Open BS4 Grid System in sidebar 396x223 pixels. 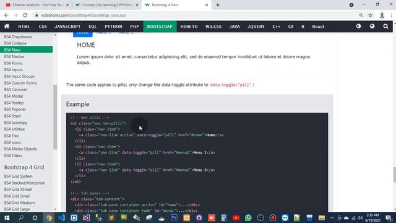point(18,176)
